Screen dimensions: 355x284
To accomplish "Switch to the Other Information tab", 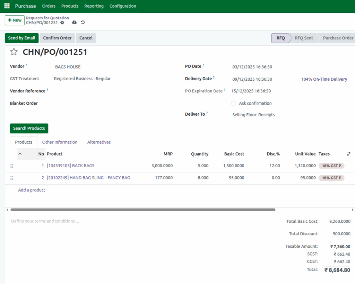I will pyautogui.click(x=60, y=142).
